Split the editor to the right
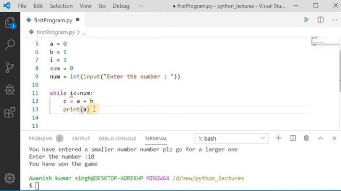341x191 pixels. (x=321, y=20)
